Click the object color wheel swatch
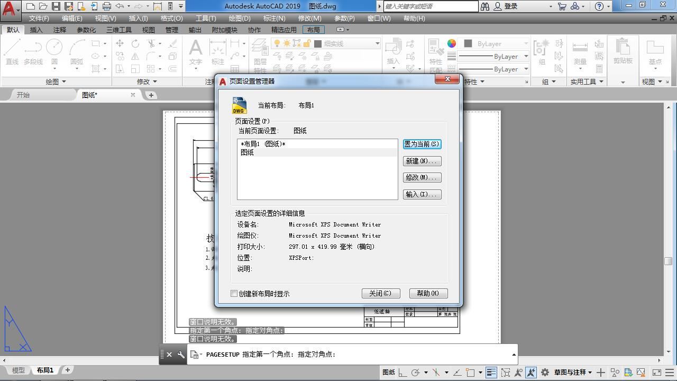 pyautogui.click(x=452, y=43)
